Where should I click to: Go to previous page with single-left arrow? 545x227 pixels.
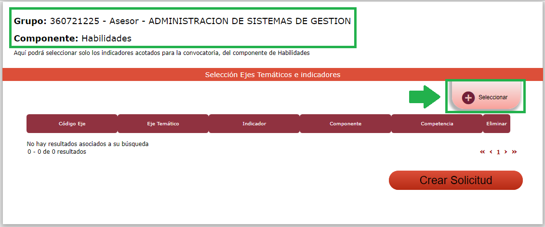click(491, 152)
